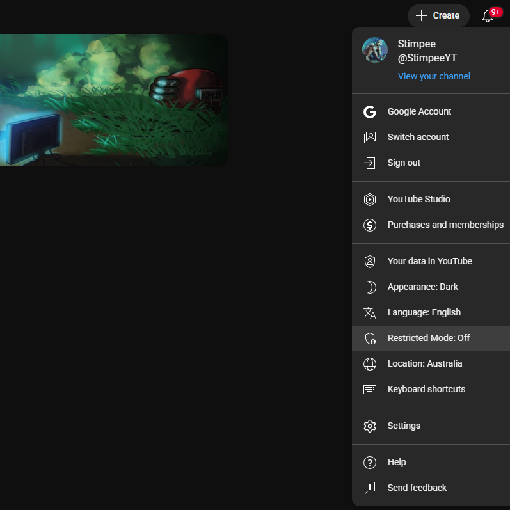Open the Location: Australia submenu
The width and height of the screenshot is (510, 510).
(x=431, y=364)
